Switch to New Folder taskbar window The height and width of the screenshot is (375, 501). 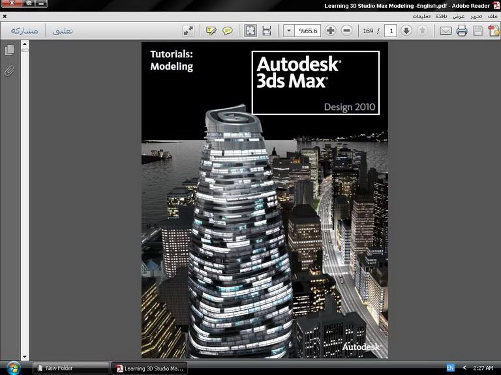pos(70,368)
